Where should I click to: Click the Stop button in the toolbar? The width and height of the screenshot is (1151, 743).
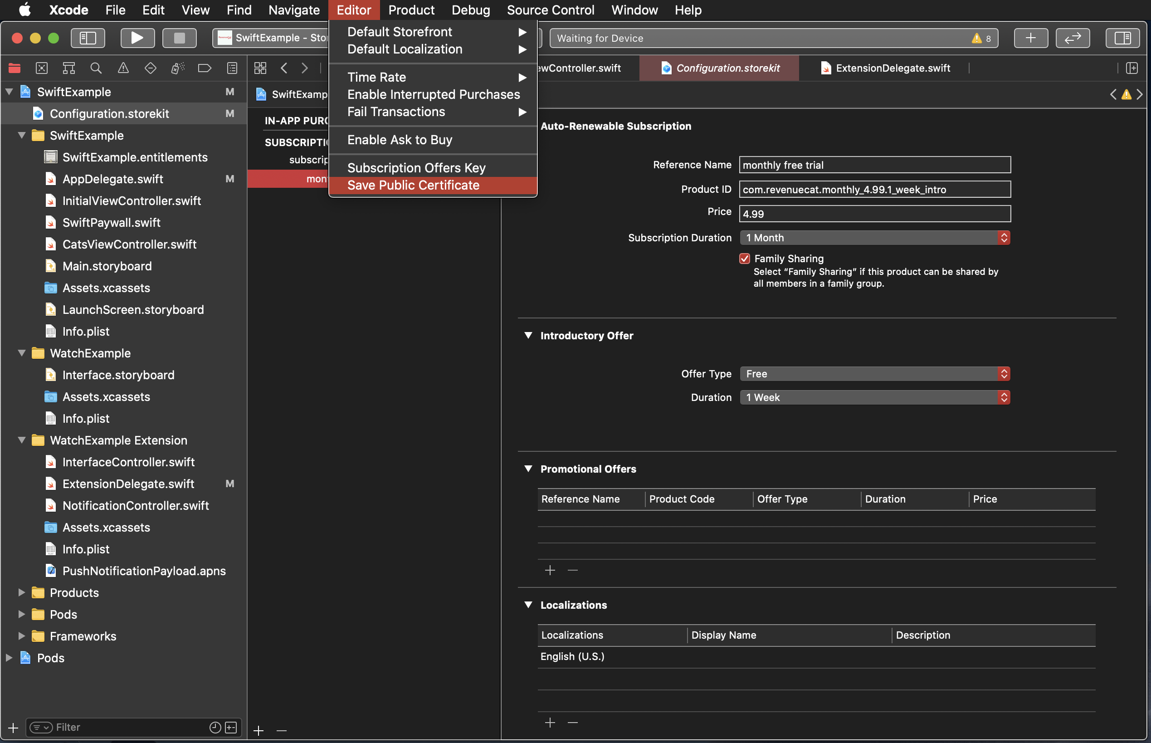(180, 38)
